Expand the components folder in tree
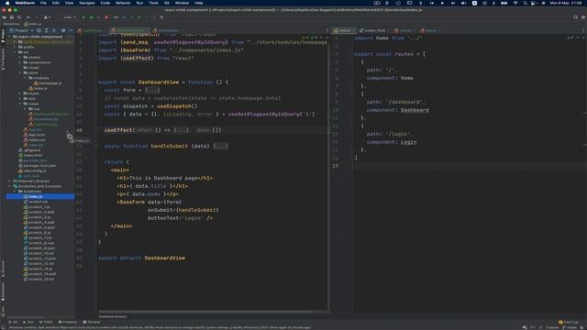Image resolution: width=587 pixels, height=330 pixels. pyautogui.click(x=20, y=62)
